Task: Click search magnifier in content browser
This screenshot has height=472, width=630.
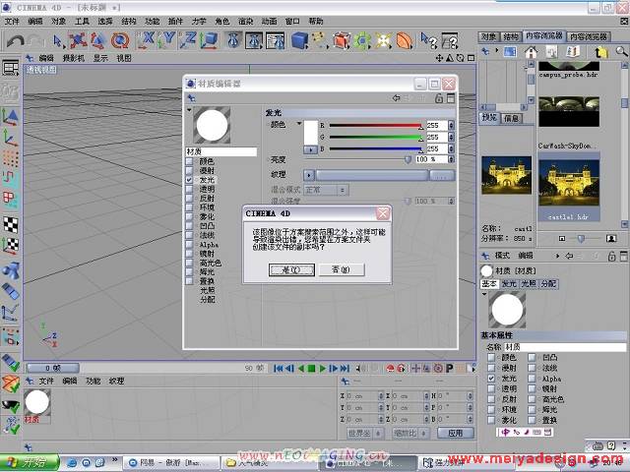Action: click(x=621, y=51)
